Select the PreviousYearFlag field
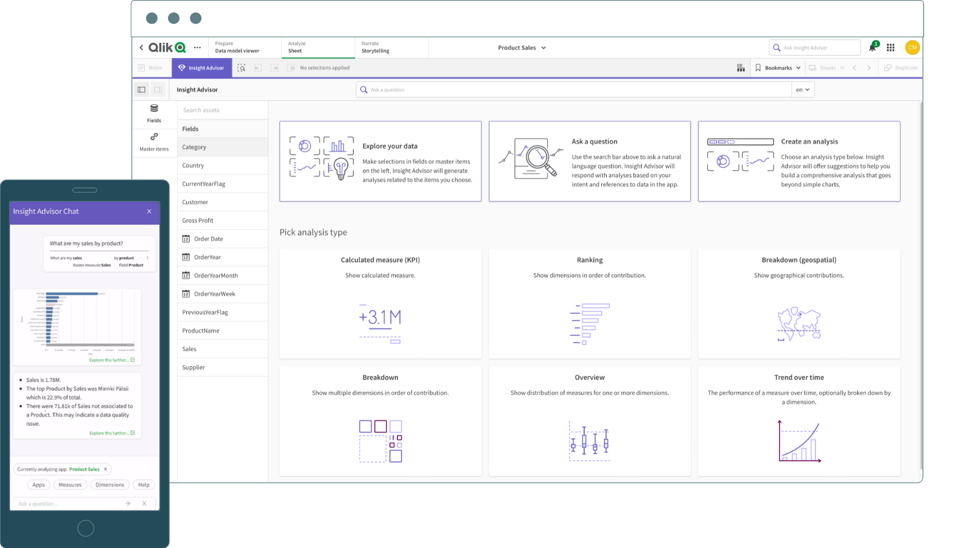 [223, 312]
